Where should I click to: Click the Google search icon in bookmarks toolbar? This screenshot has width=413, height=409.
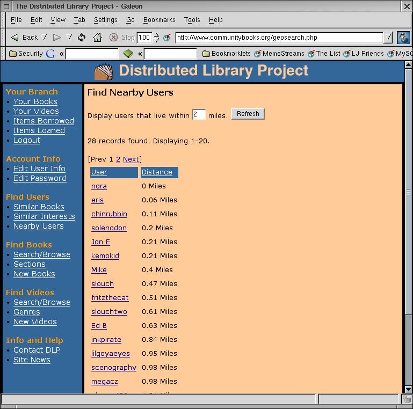click(x=50, y=54)
